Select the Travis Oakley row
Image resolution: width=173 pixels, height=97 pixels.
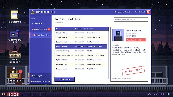pyautogui.click(x=81, y=51)
